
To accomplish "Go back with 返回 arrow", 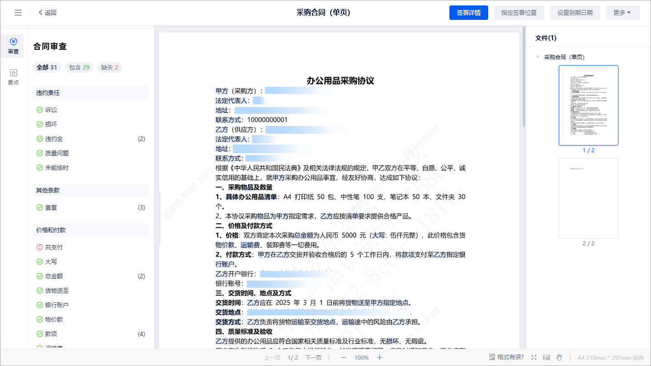I will click(x=47, y=13).
